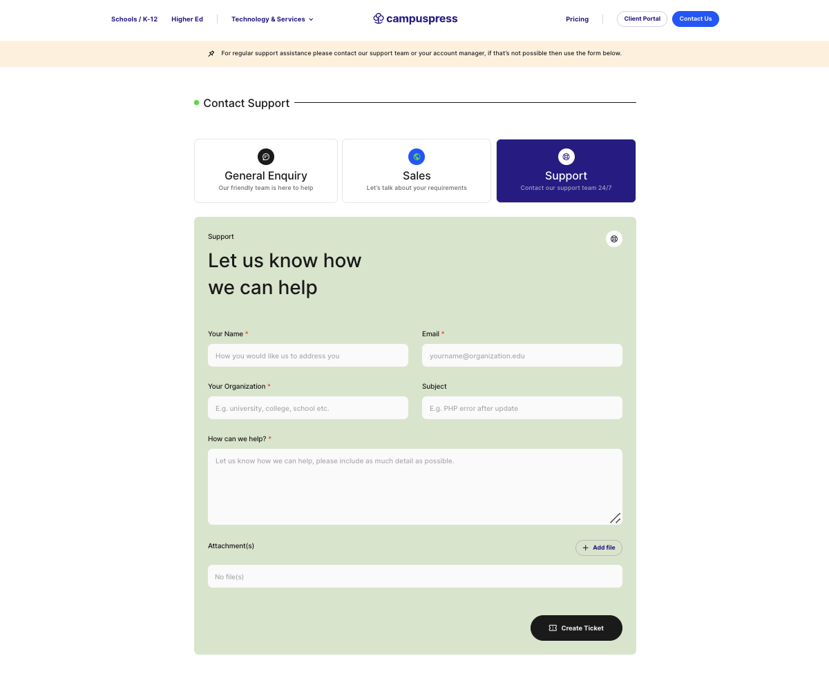
Task: Click the lifebuoy icon on the Support card
Action: click(566, 157)
